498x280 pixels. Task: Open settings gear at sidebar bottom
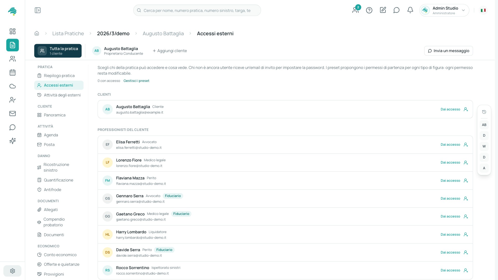pyautogui.click(x=12, y=271)
